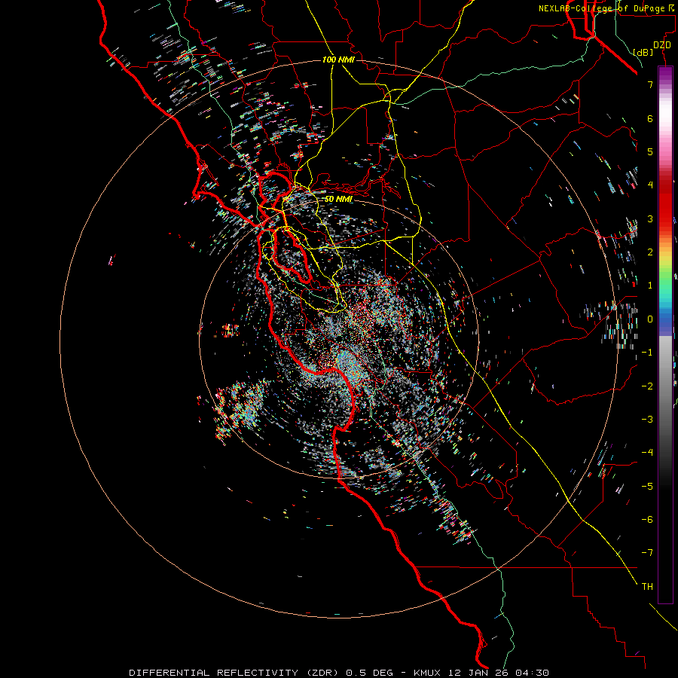Click the "4" value on the color scale
Screen dimensions: 678x678
click(650, 185)
